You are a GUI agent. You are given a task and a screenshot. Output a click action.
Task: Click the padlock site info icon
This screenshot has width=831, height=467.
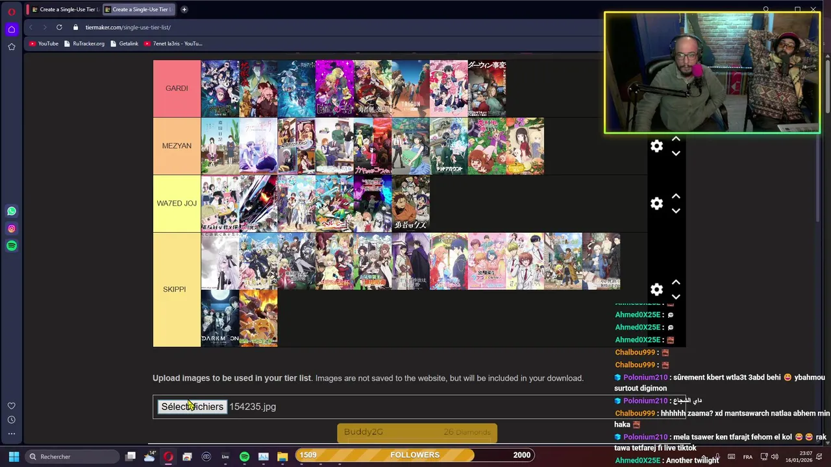(x=76, y=27)
